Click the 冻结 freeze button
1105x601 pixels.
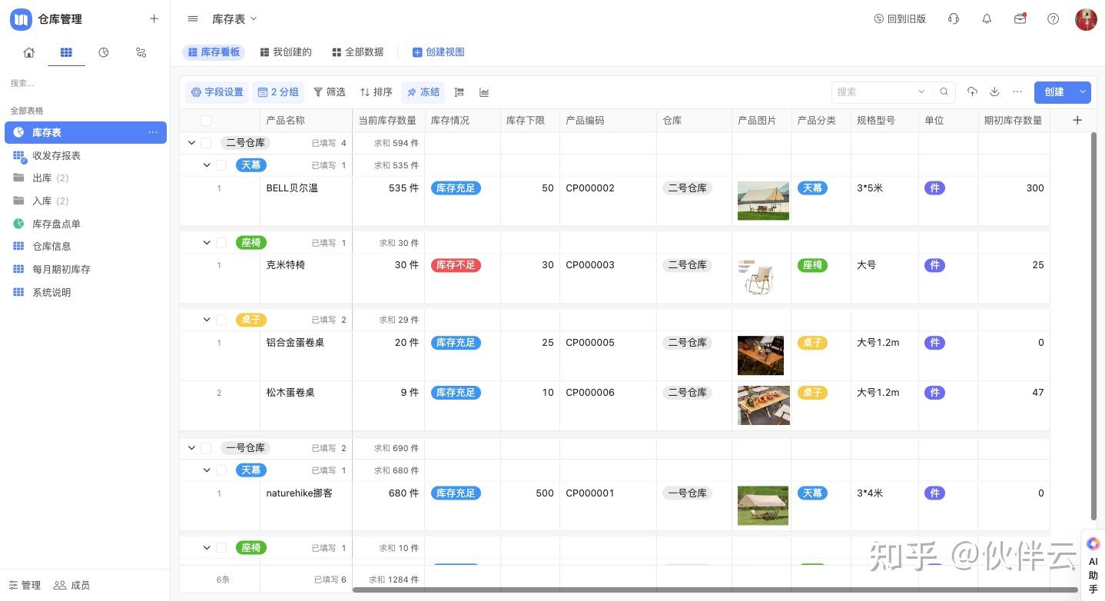[423, 92]
